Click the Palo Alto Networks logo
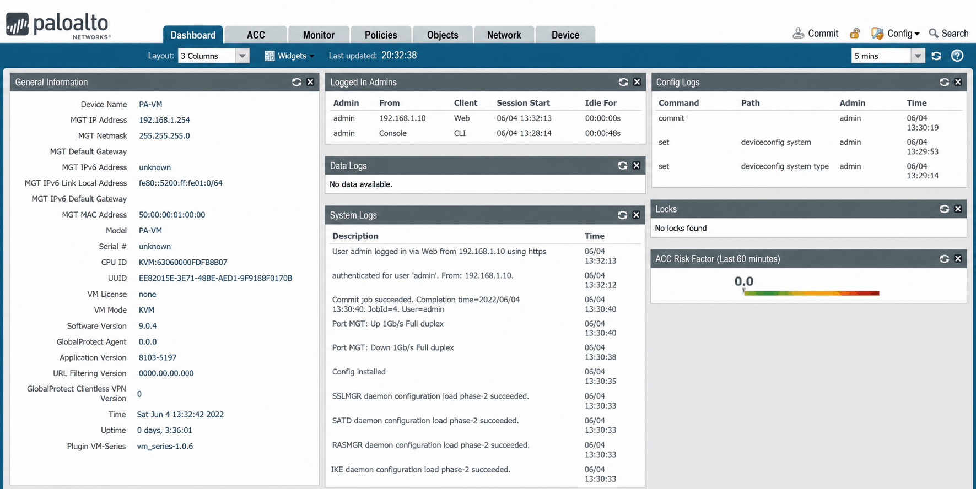Screen dimensions: 976x489 pos(58,26)
